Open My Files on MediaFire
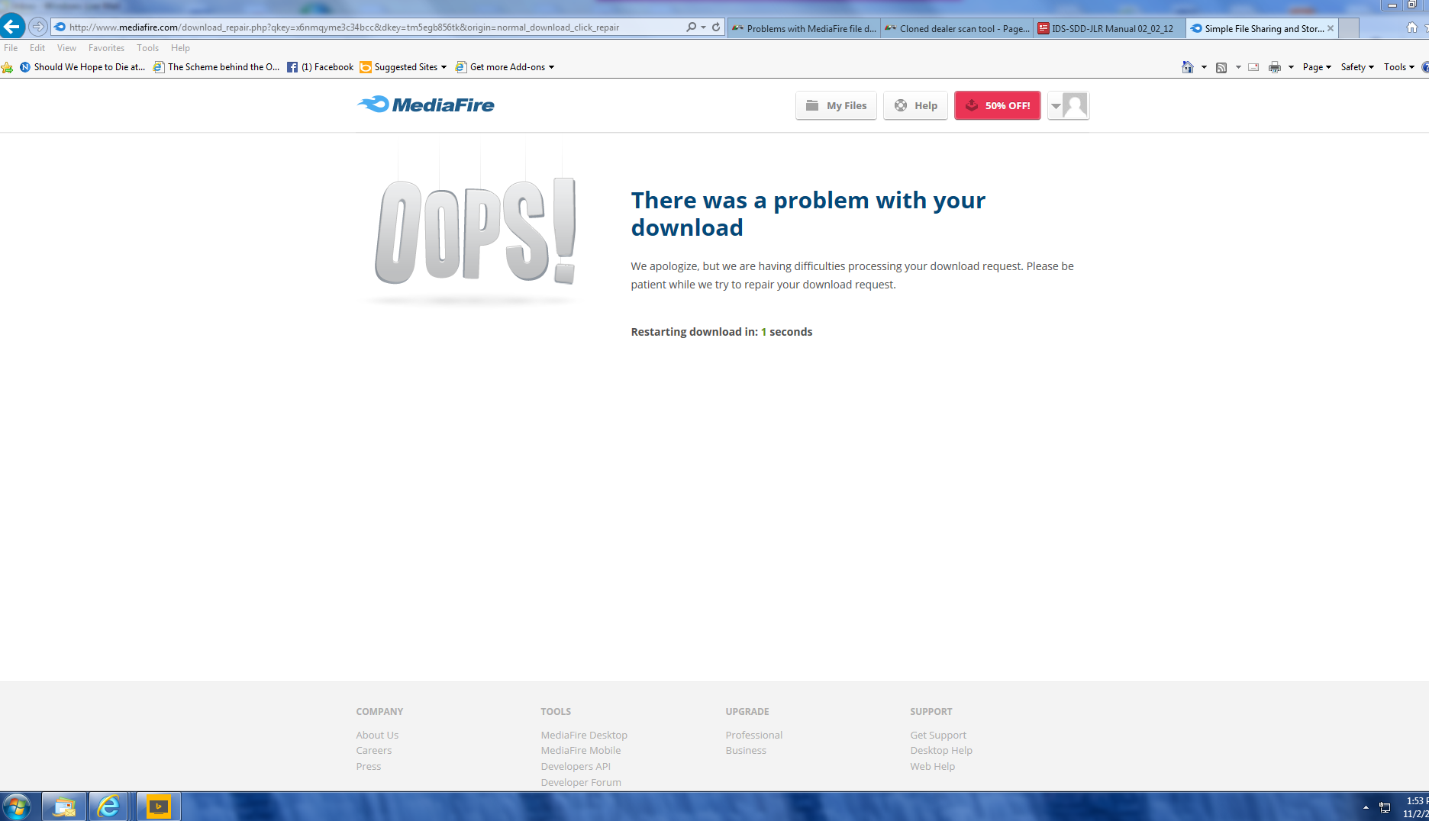Viewport: 1429px width, 821px height. [x=836, y=105]
